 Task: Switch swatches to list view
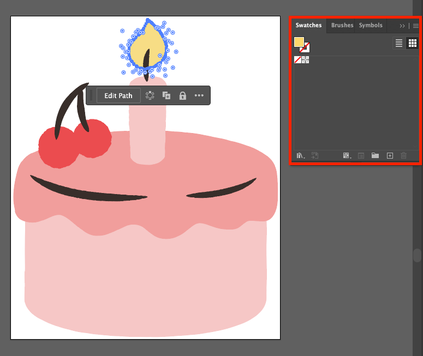(x=399, y=43)
